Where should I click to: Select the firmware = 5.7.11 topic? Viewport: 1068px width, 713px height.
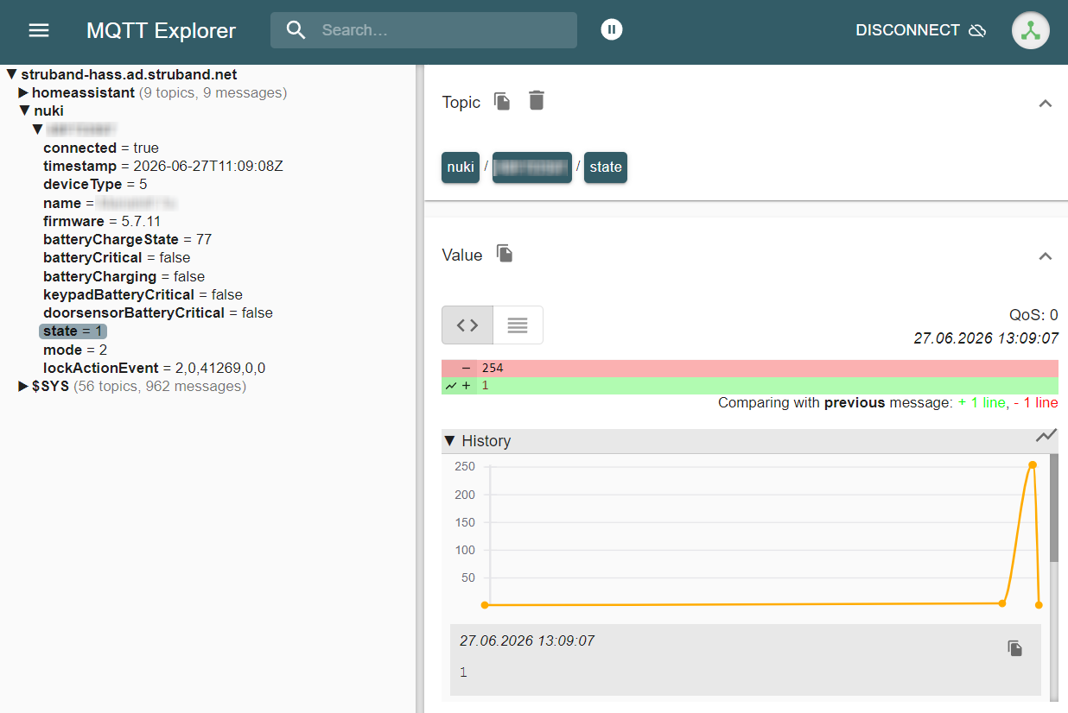click(102, 221)
